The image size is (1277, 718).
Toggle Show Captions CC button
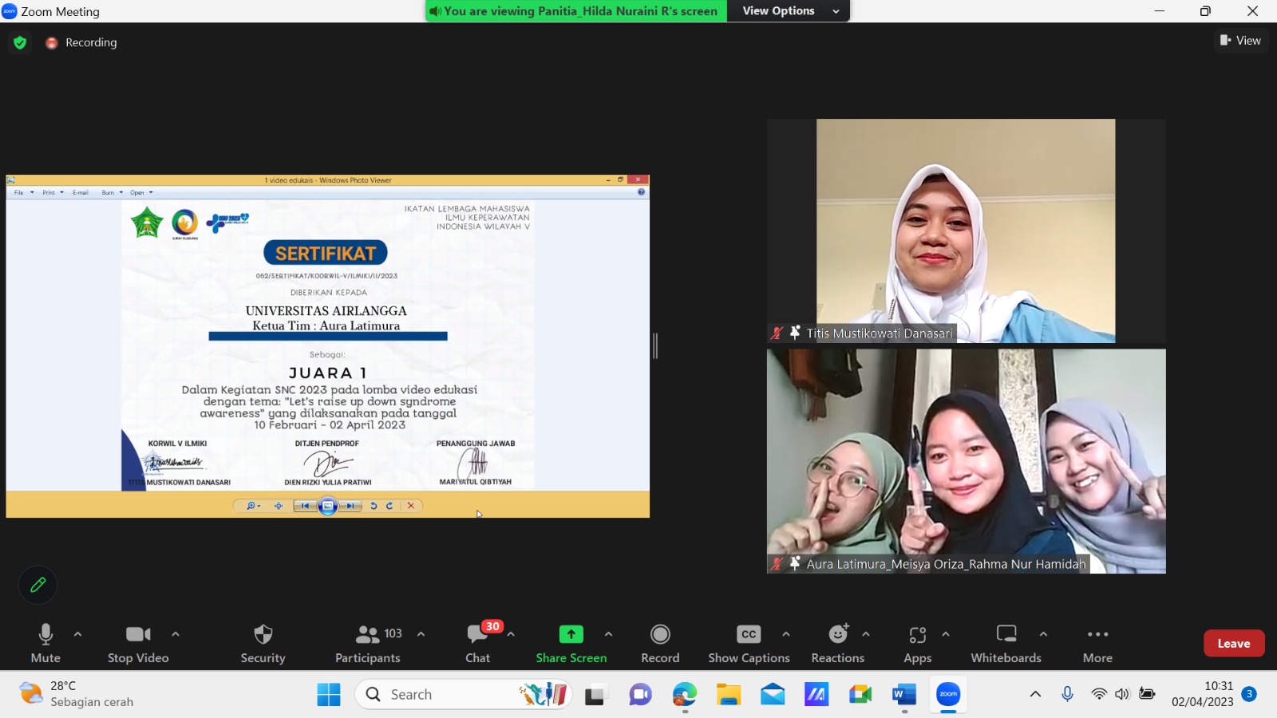click(748, 635)
